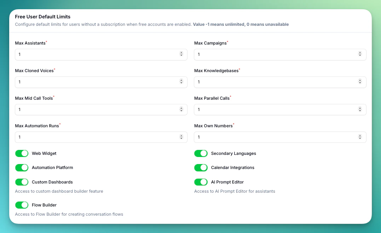Turn off Secondary Languages switch
381x233 pixels.
click(x=201, y=153)
